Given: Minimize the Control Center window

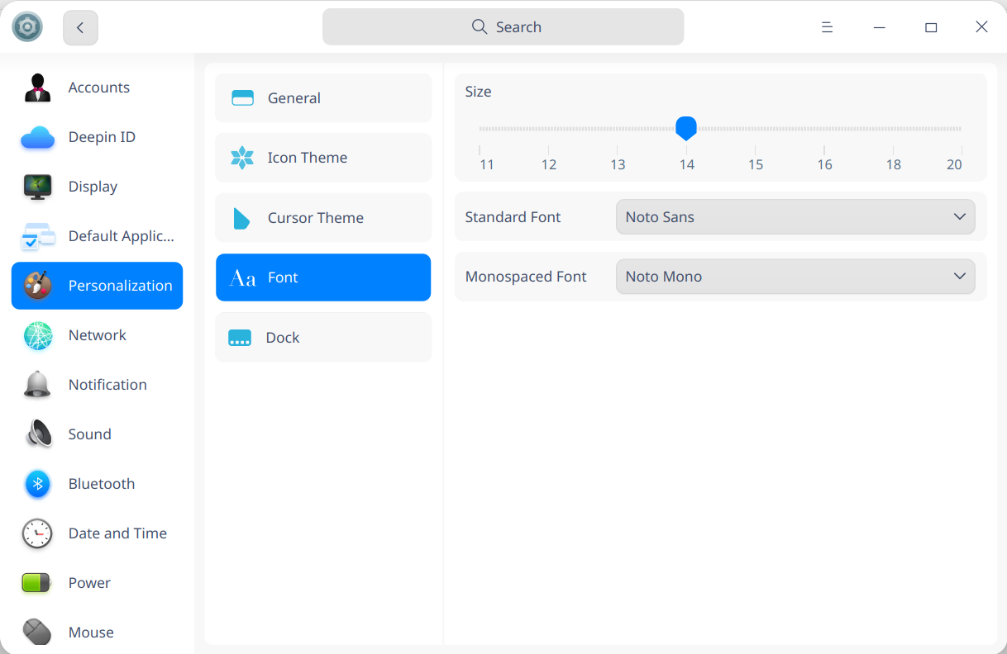Looking at the screenshot, I should [x=880, y=27].
